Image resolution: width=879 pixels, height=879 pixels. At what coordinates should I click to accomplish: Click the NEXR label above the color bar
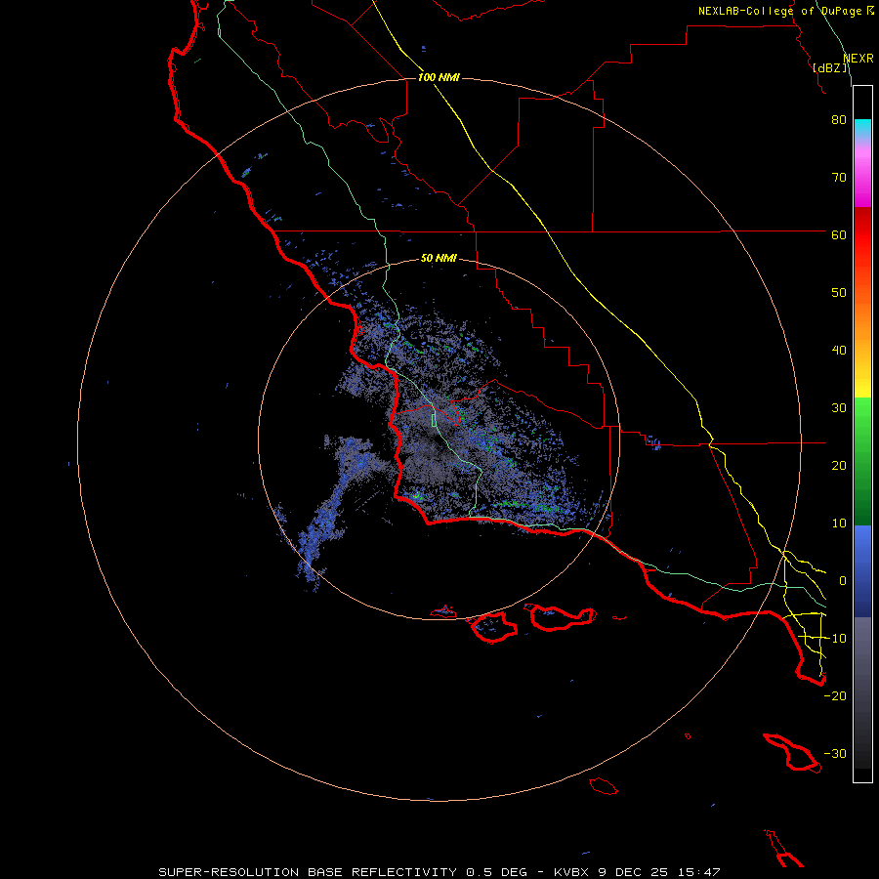858,59
